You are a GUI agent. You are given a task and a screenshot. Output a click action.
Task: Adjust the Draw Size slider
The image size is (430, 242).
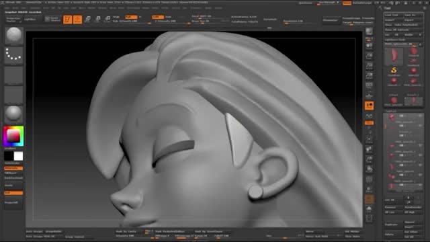pyautogui.click(x=210, y=21)
